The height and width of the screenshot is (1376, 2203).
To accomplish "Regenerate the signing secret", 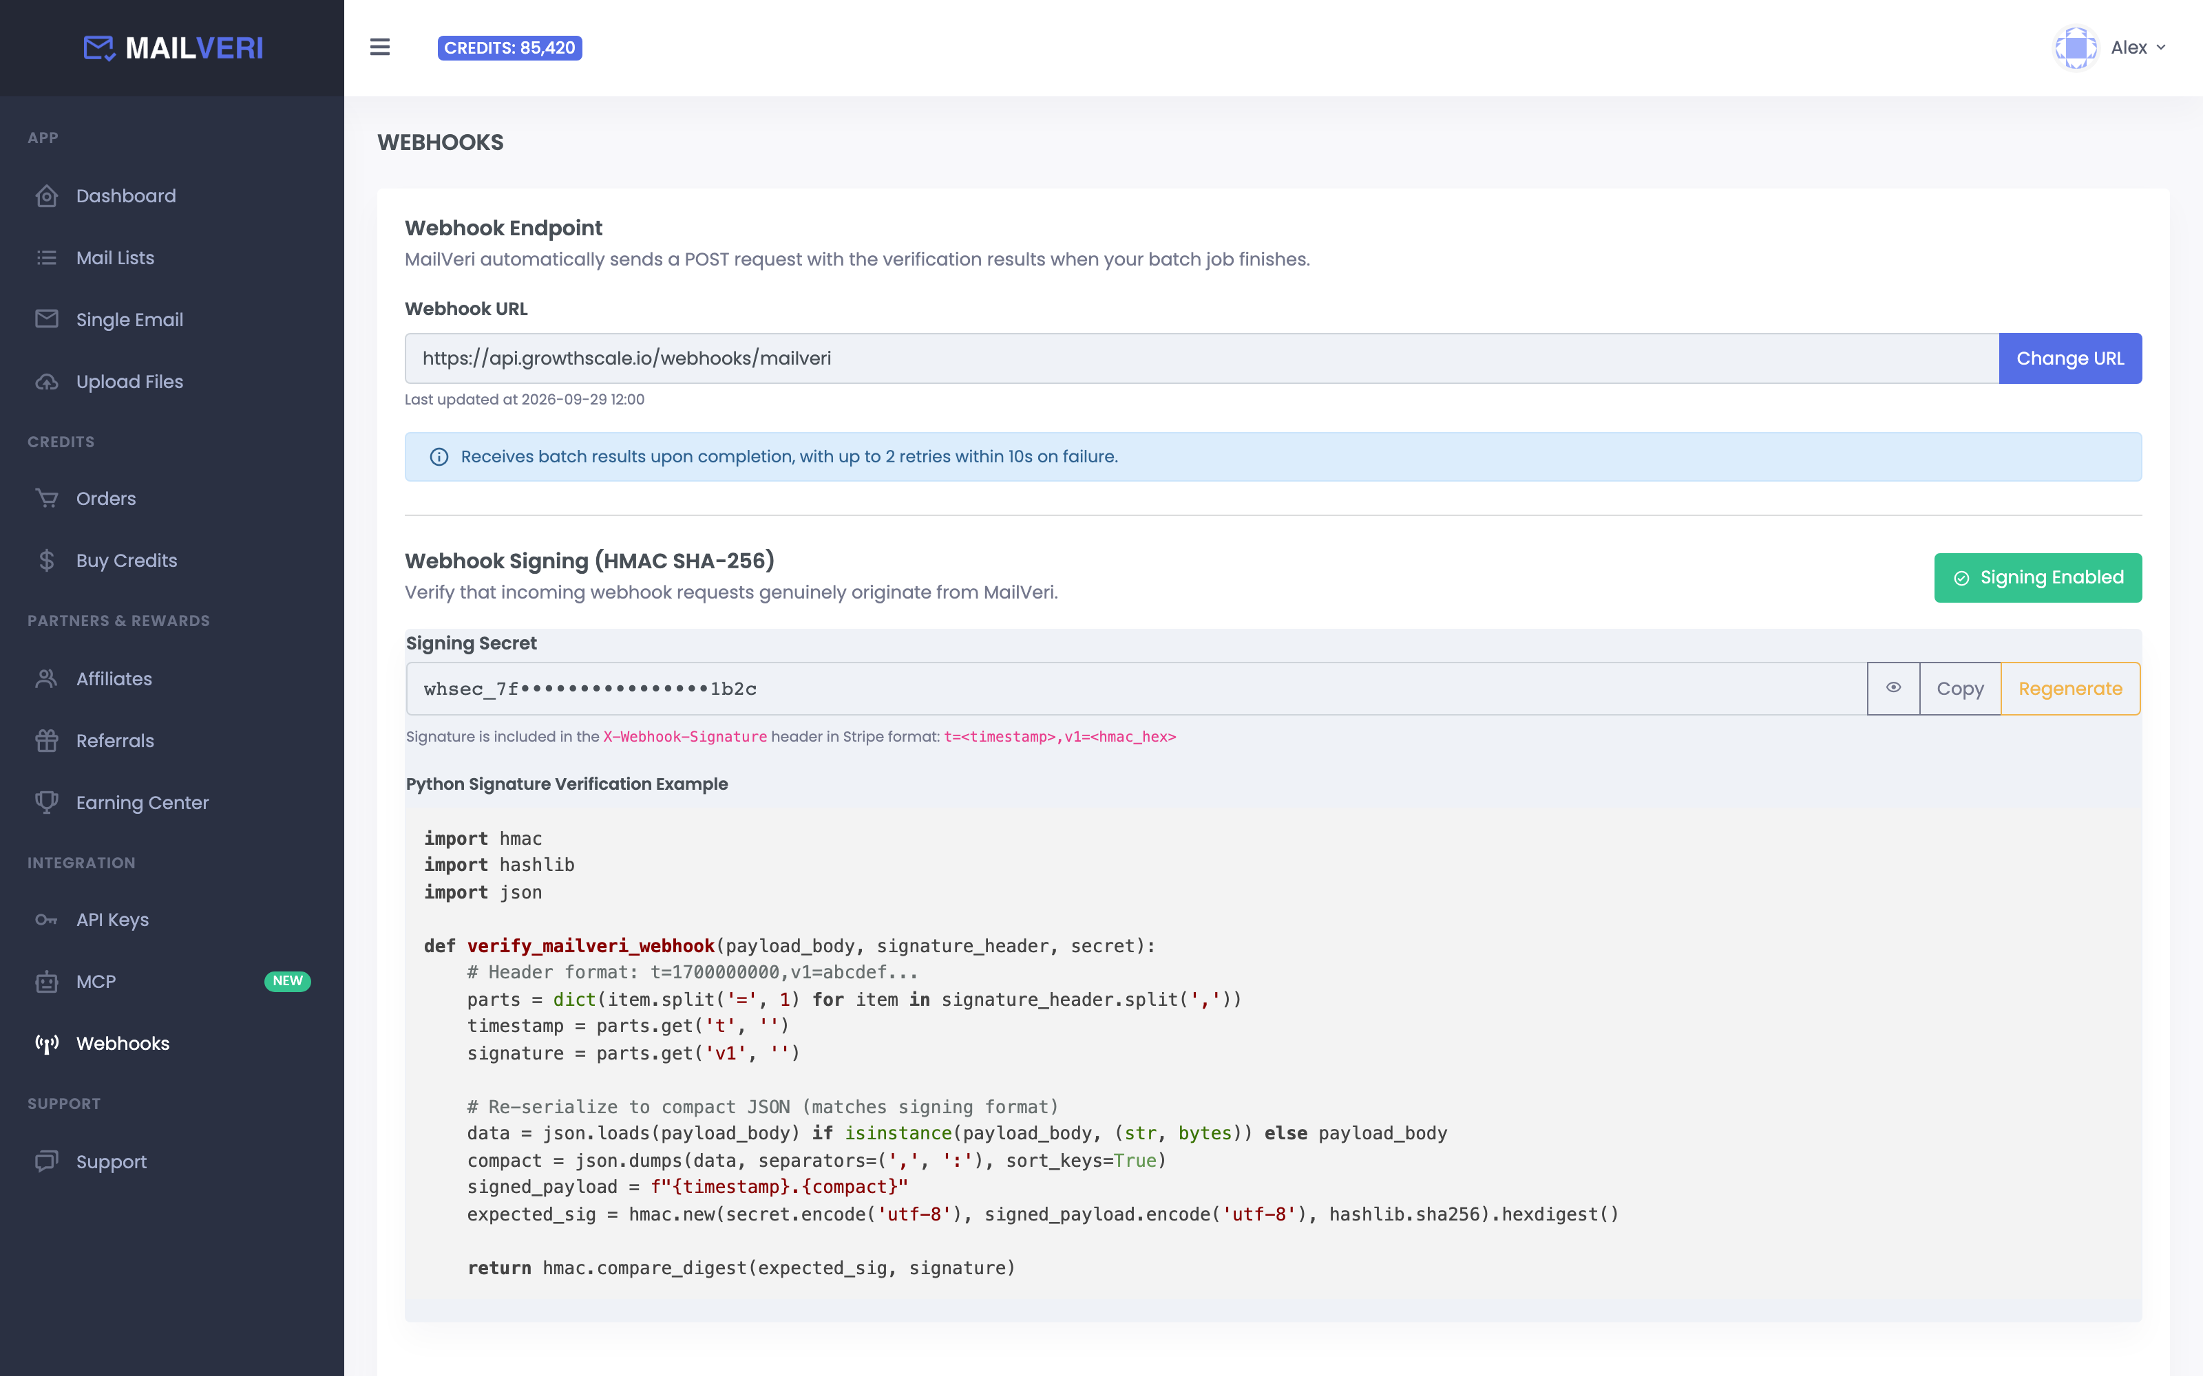I will tap(2070, 688).
